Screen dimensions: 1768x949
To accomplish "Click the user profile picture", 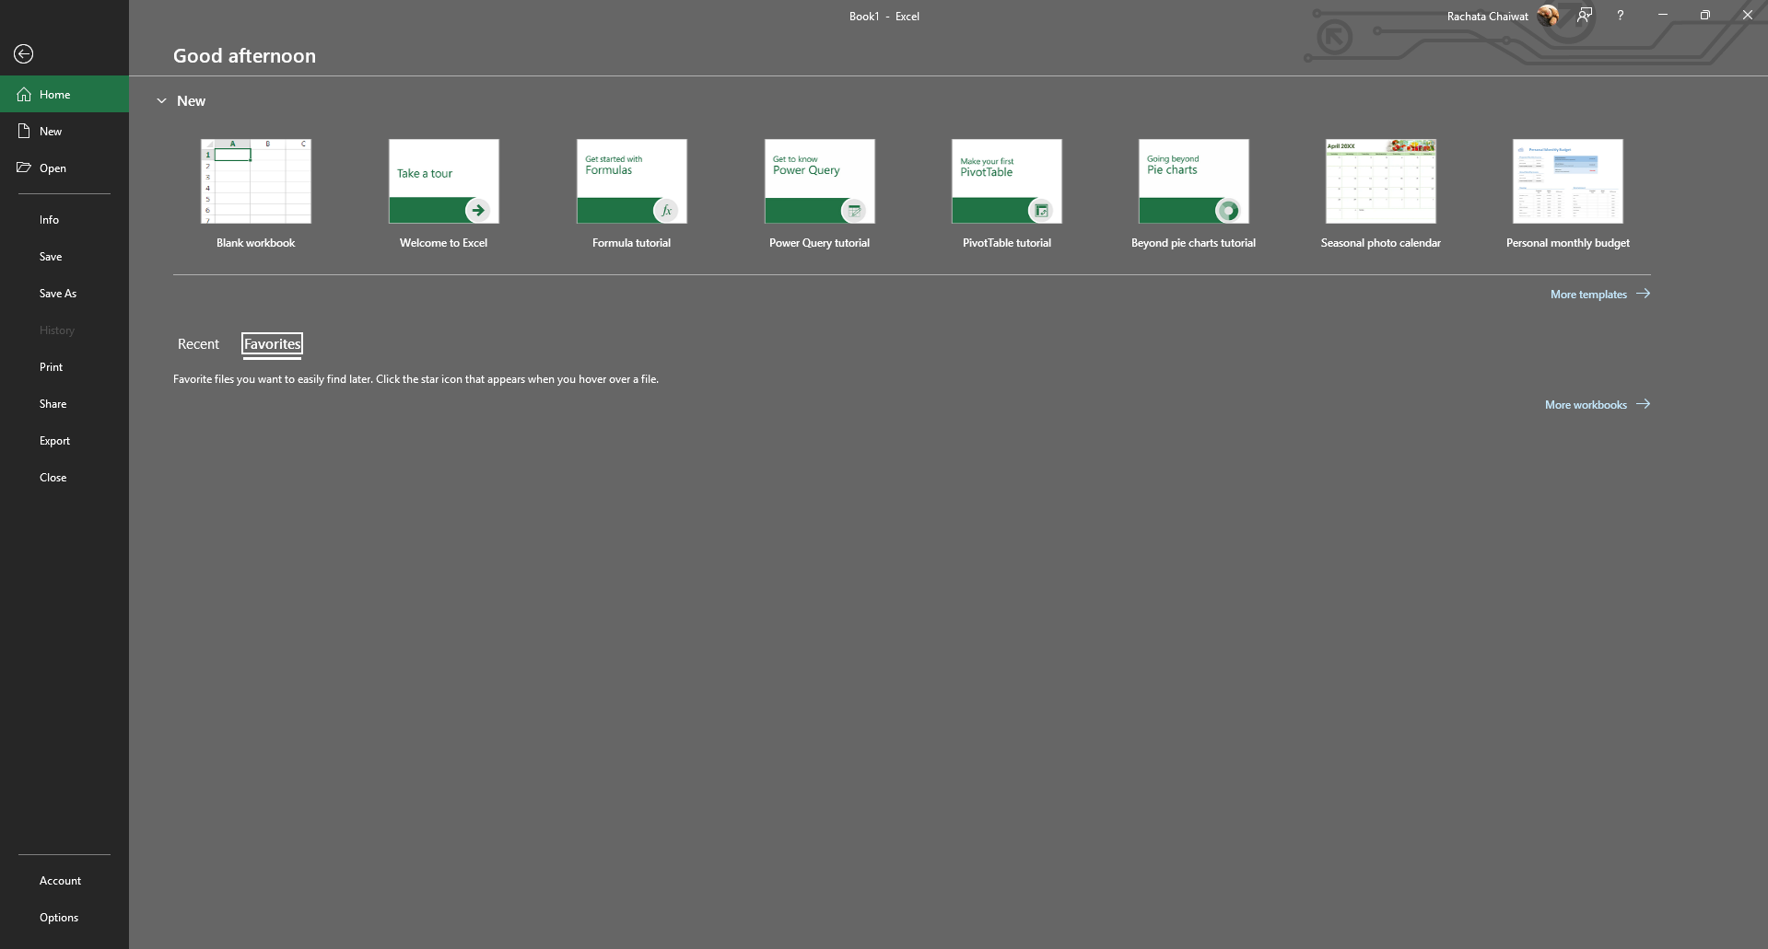I will [1548, 16].
